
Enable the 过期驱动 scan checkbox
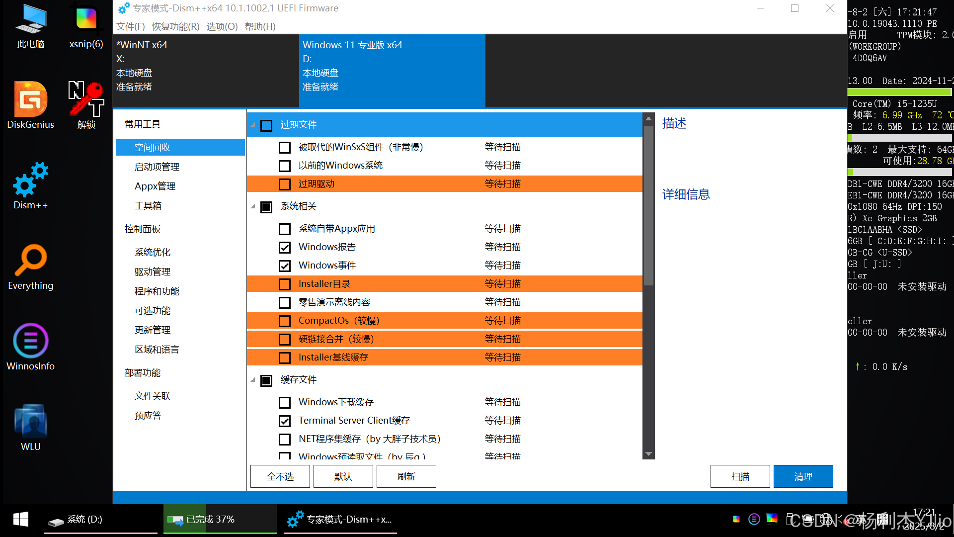click(284, 183)
